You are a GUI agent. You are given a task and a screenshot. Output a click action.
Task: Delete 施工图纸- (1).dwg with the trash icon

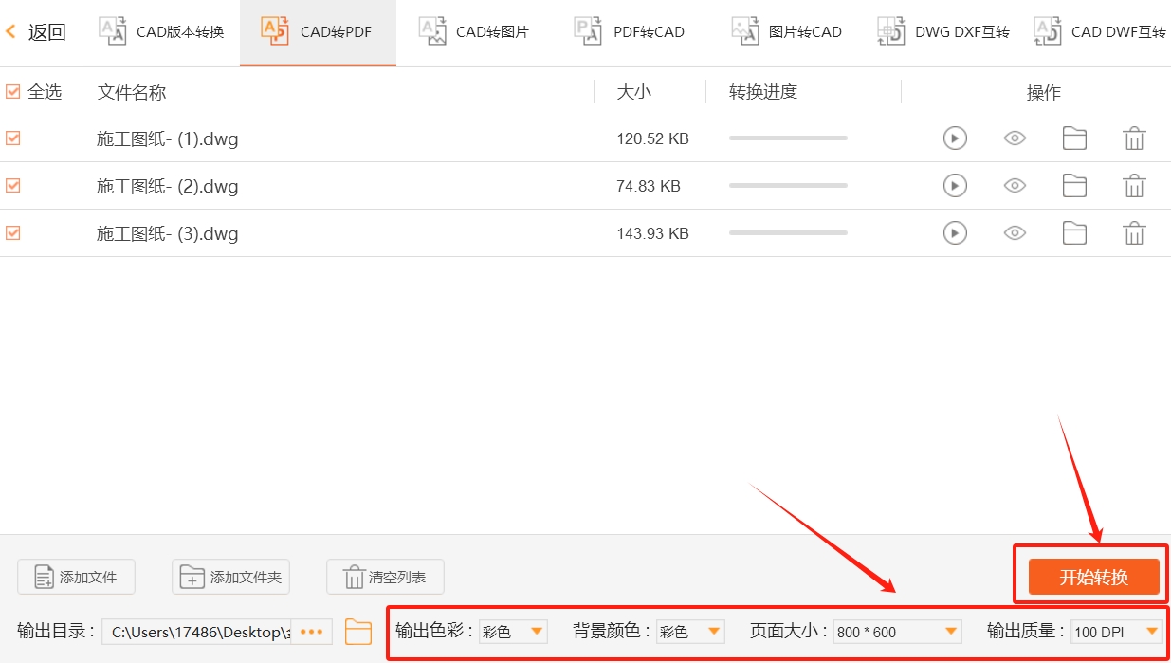pyautogui.click(x=1135, y=138)
